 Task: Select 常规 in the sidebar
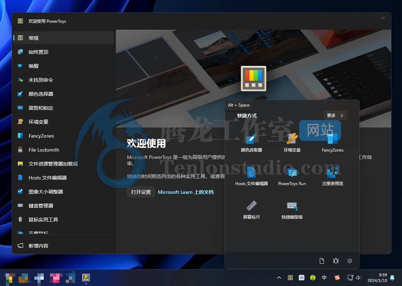pyautogui.click(x=64, y=38)
